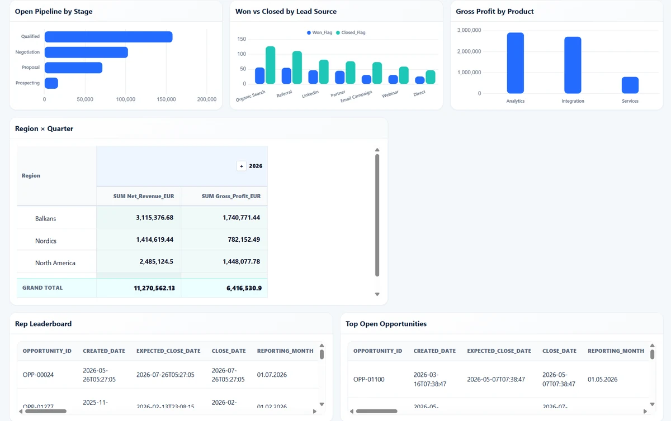Click vertical scrollbar thumb in pivot table
The height and width of the screenshot is (421, 671).
377,215
